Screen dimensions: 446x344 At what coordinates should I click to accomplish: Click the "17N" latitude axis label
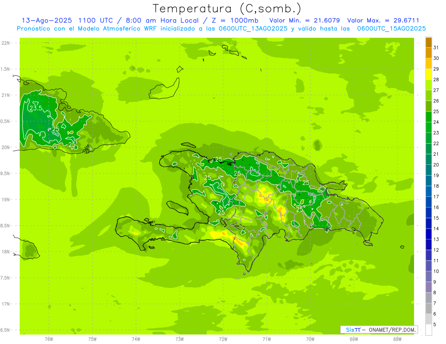click(6, 304)
